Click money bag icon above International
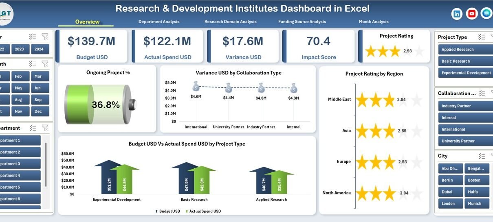The width and height of the screenshot is (493, 222). coord(196,86)
